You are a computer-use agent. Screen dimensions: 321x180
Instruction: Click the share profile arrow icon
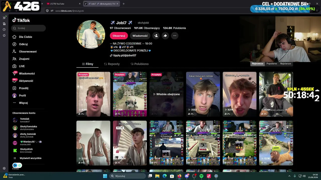(x=165, y=36)
